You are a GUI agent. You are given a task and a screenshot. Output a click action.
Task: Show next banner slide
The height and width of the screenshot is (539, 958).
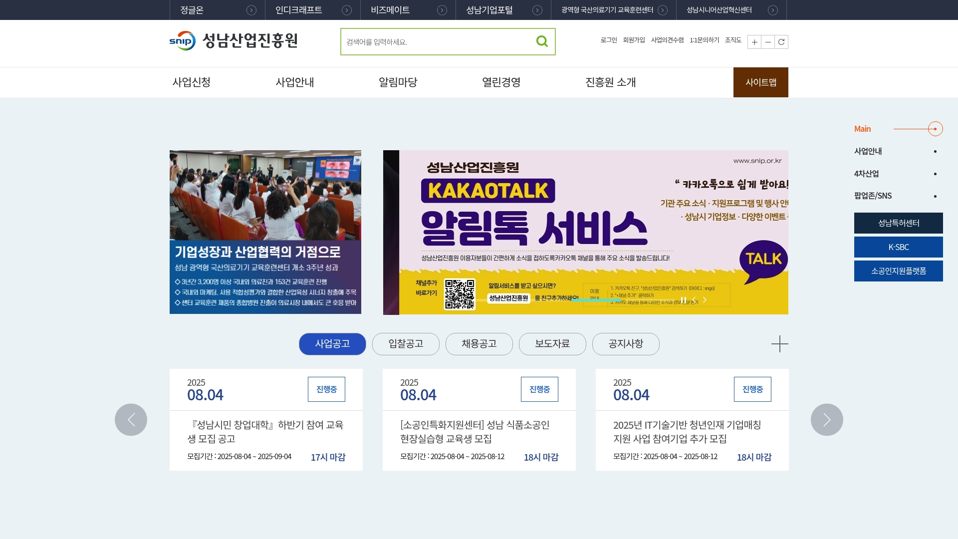pos(705,299)
